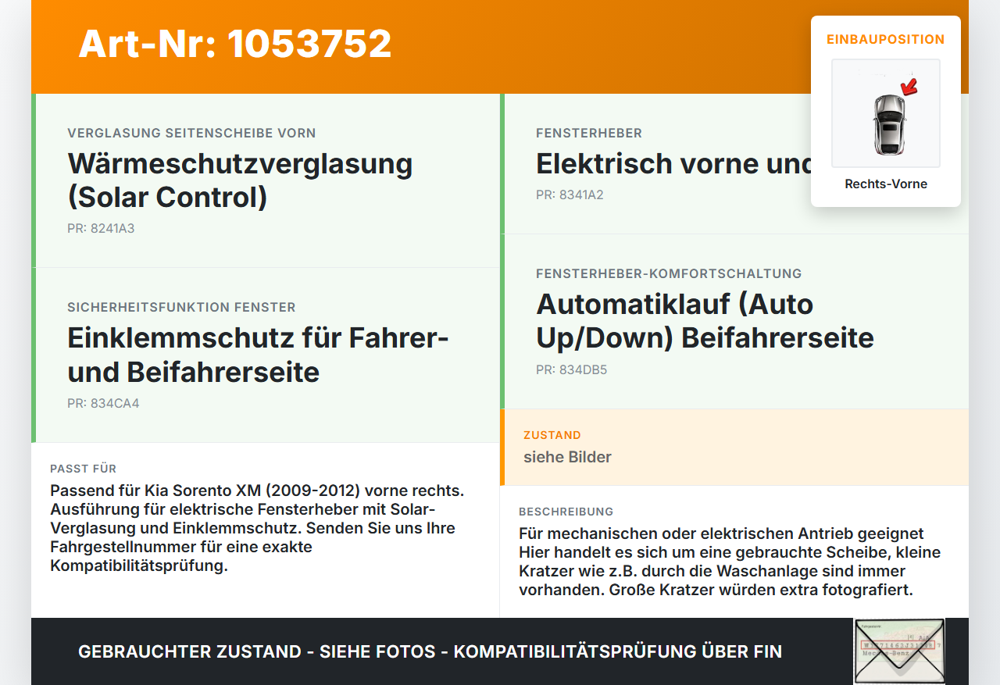Click the 'BESCHREIBUNG' section label
The image size is (1000, 685).
click(x=566, y=512)
